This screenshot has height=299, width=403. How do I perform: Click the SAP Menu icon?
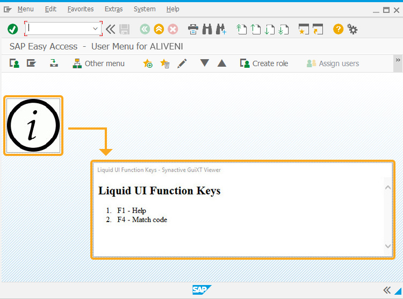(31, 63)
